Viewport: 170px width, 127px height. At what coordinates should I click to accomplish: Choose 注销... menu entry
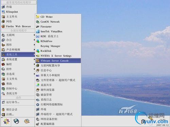[x=18, y=114]
